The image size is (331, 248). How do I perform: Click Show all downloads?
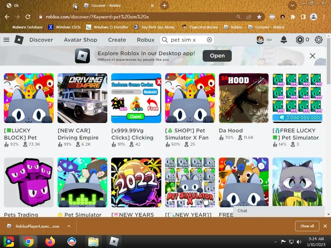click(x=307, y=226)
